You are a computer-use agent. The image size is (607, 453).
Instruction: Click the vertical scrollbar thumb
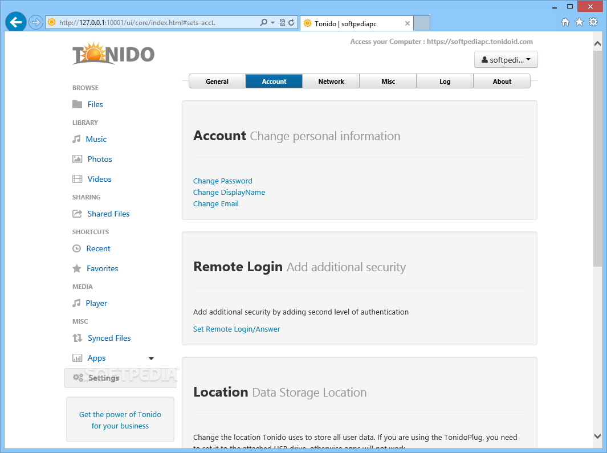click(597, 158)
